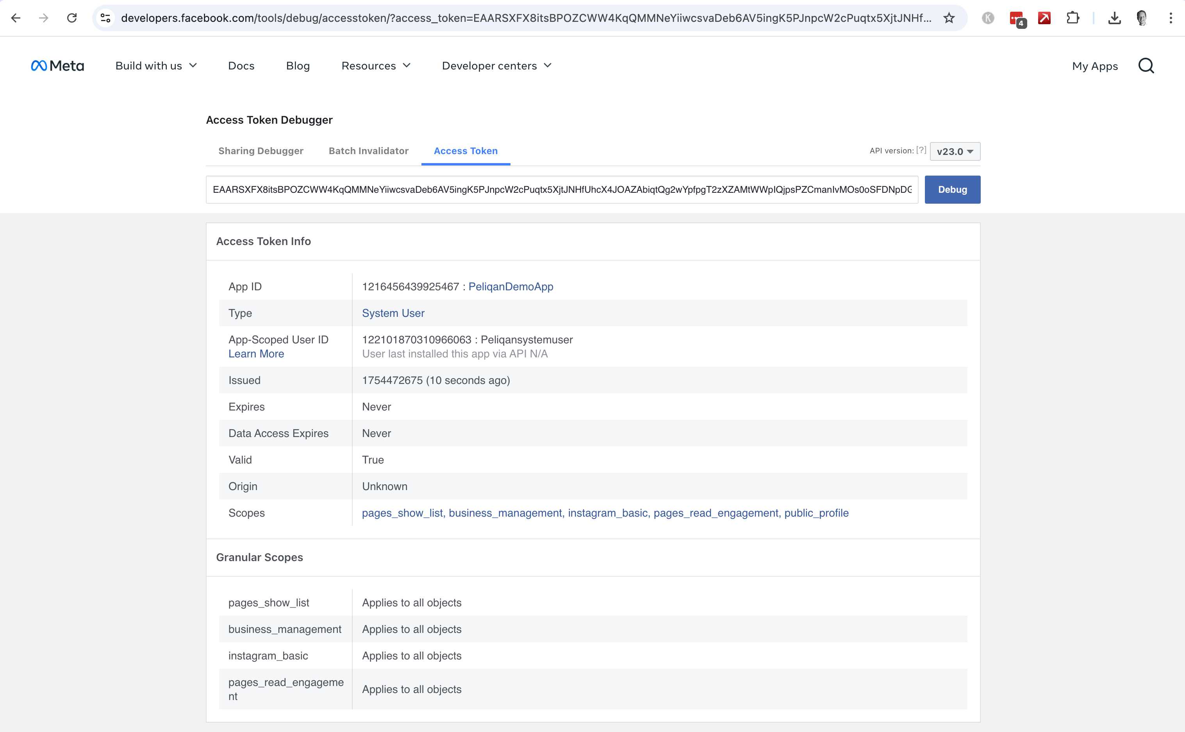
Task: Click the pages_show_list scope link
Action: click(402, 513)
